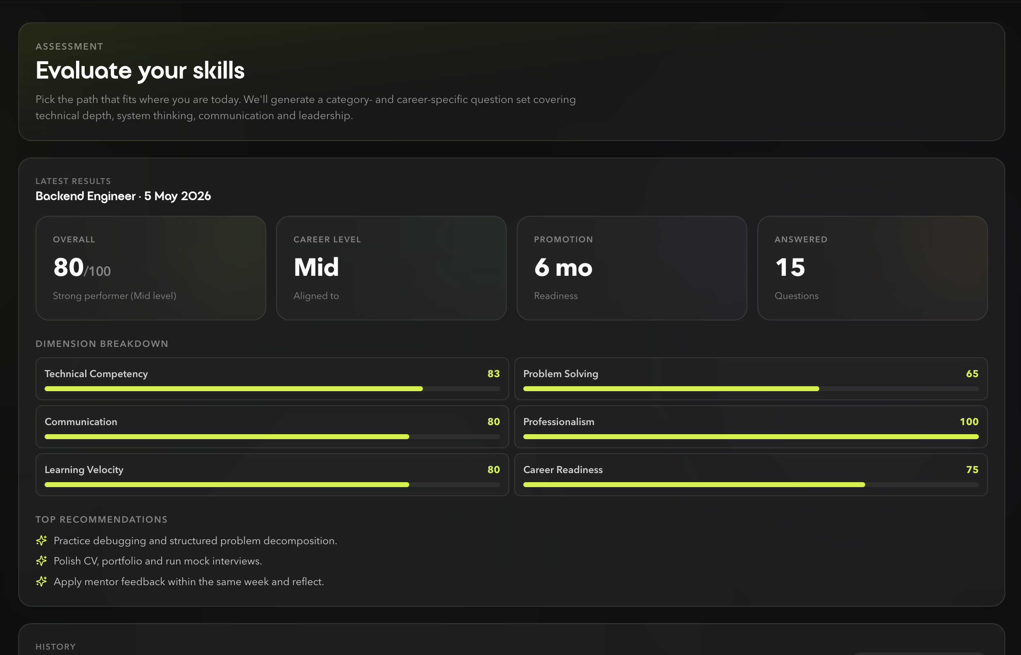Click the Learning Velocity label

point(84,470)
